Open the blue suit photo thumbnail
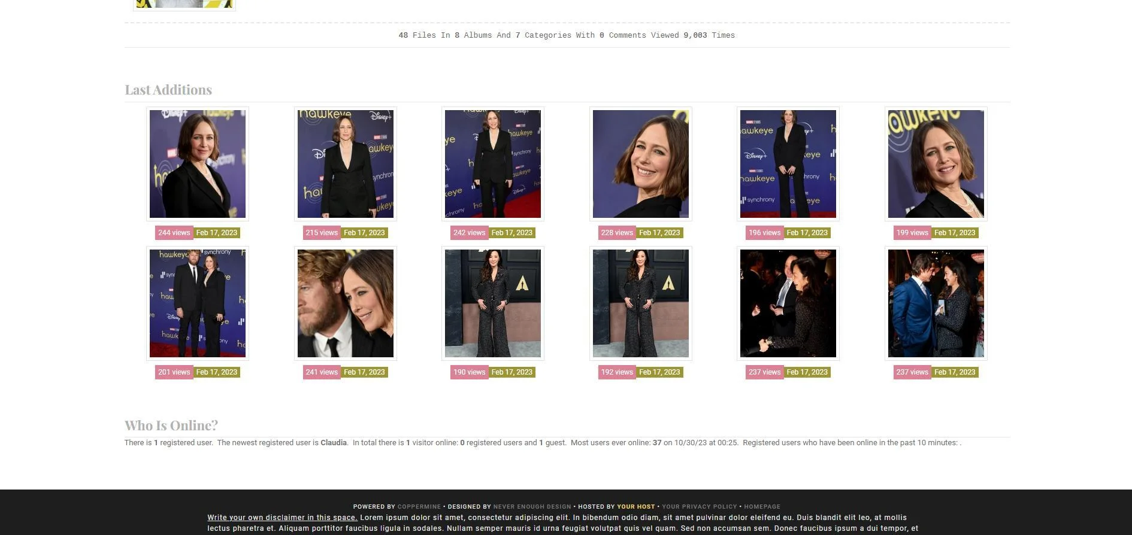The height and width of the screenshot is (535, 1132). pos(936,303)
